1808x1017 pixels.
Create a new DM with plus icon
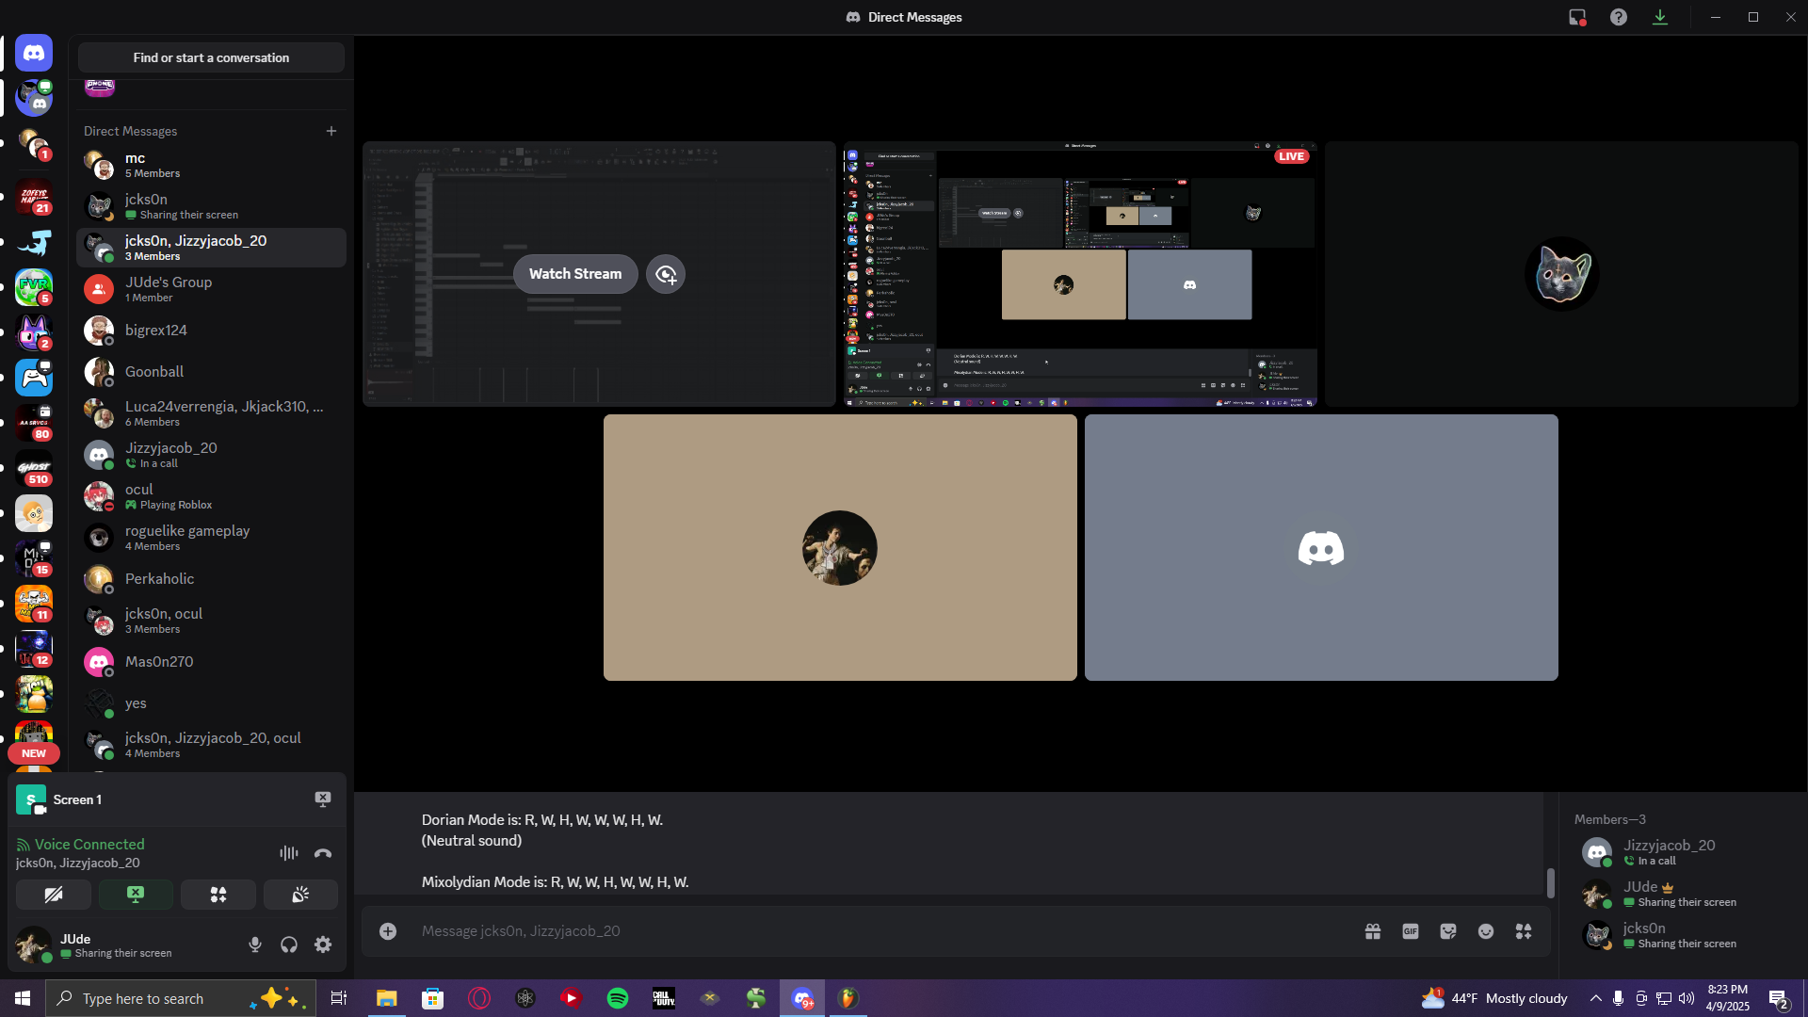(x=331, y=131)
